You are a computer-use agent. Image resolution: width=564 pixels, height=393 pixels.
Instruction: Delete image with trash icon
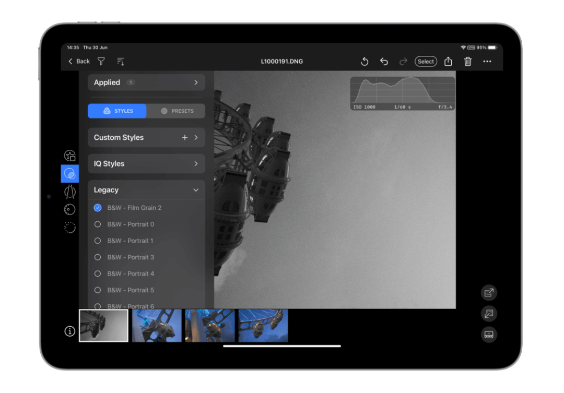(x=467, y=62)
